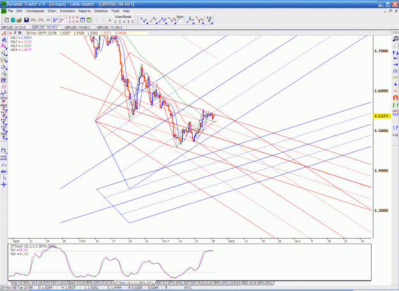The width and height of the screenshot is (399, 291).
Task: Click the blue left arrow icon
Action: tap(395, 59)
